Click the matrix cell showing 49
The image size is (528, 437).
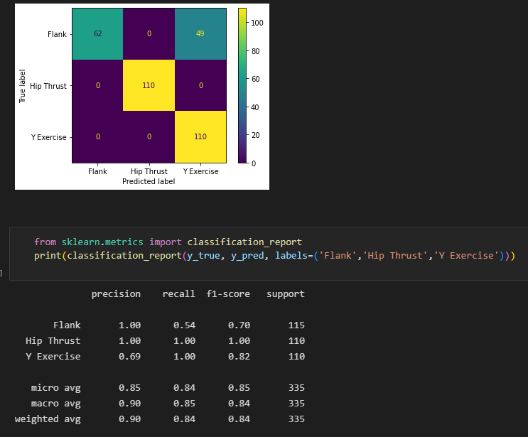coord(200,34)
